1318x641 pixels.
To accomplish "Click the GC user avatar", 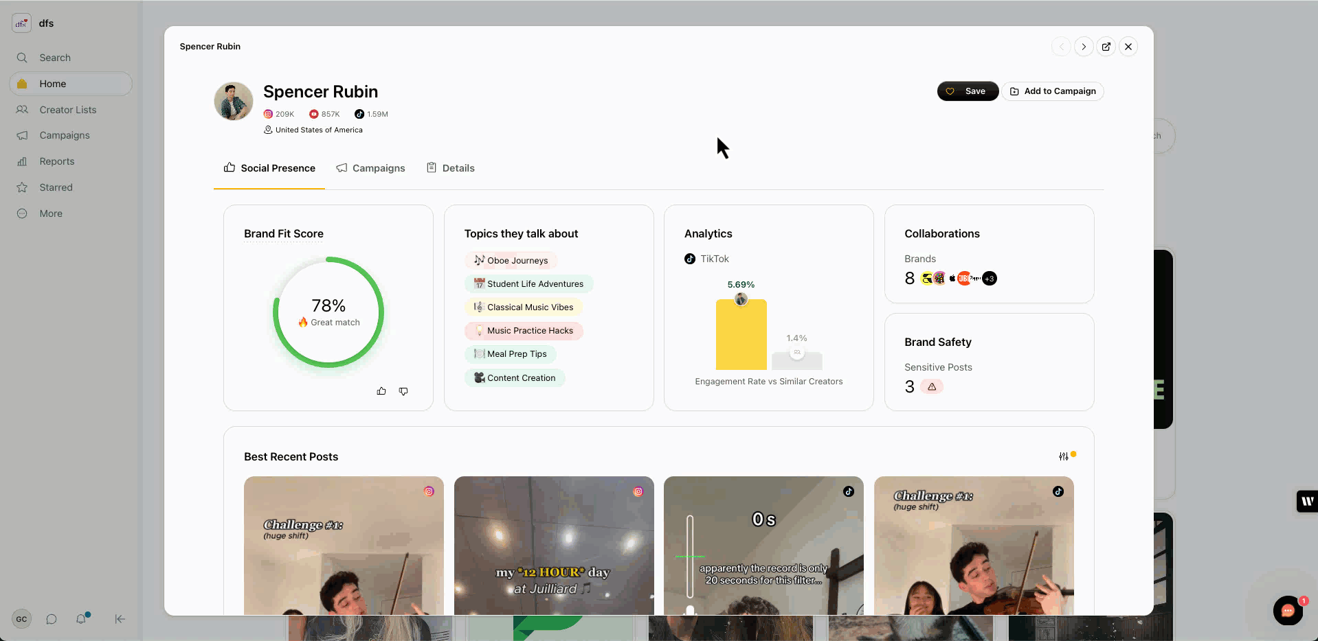I will (21, 619).
